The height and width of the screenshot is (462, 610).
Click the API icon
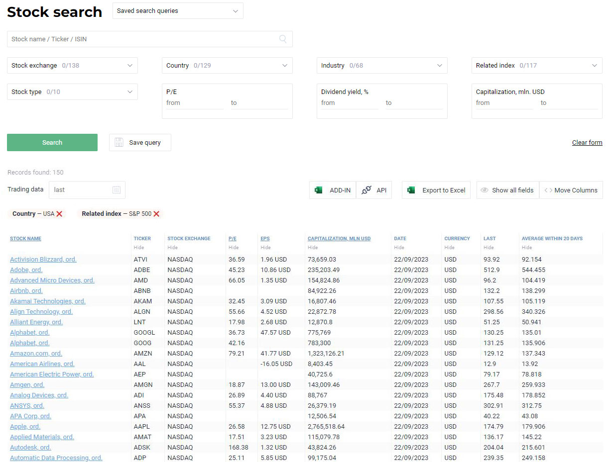(367, 190)
